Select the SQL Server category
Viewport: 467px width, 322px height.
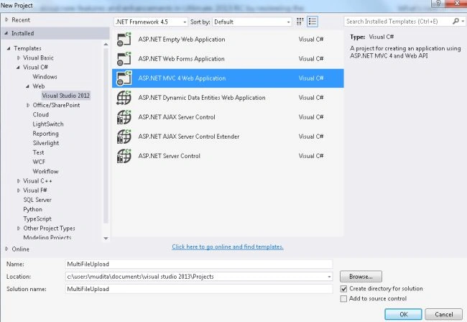pyautogui.click(x=37, y=200)
